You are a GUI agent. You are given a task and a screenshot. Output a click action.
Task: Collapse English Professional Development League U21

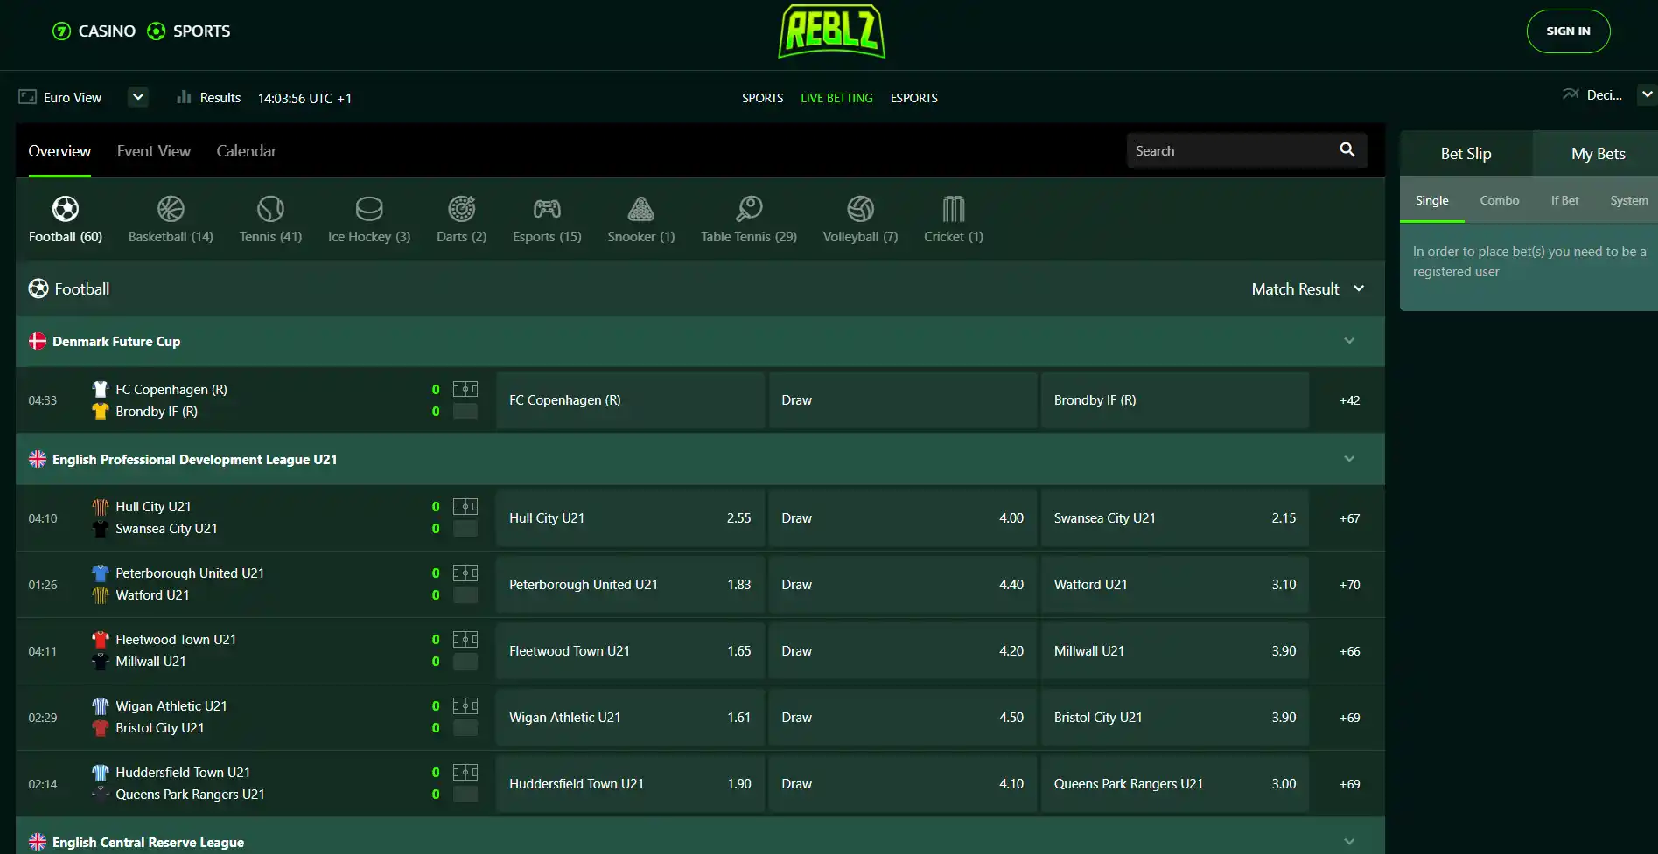(x=1349, y=459)
